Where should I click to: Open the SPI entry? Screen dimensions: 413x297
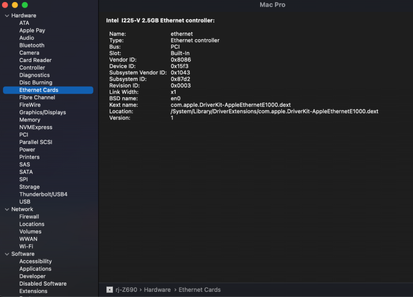tap(23, 179)
